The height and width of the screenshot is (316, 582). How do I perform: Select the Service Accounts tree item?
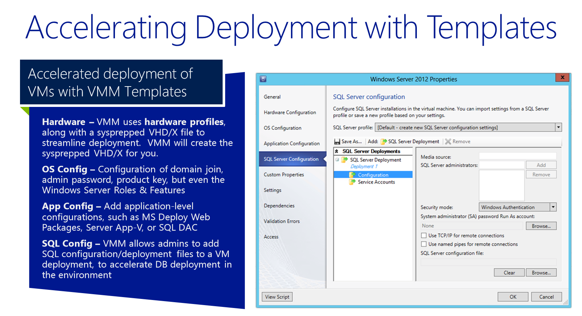[x=376, y=182]
